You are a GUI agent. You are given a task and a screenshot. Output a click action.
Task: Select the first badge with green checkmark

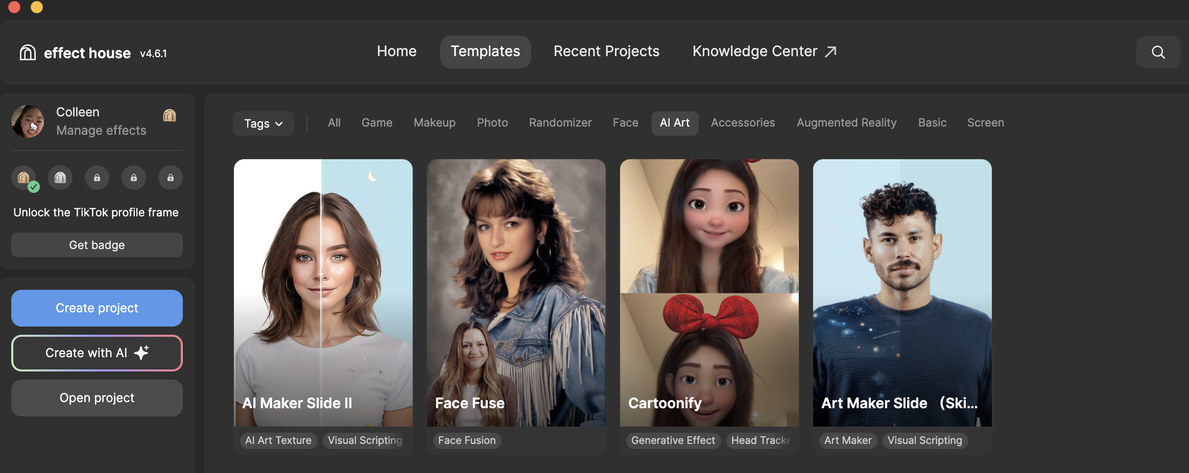click(24, 178)
